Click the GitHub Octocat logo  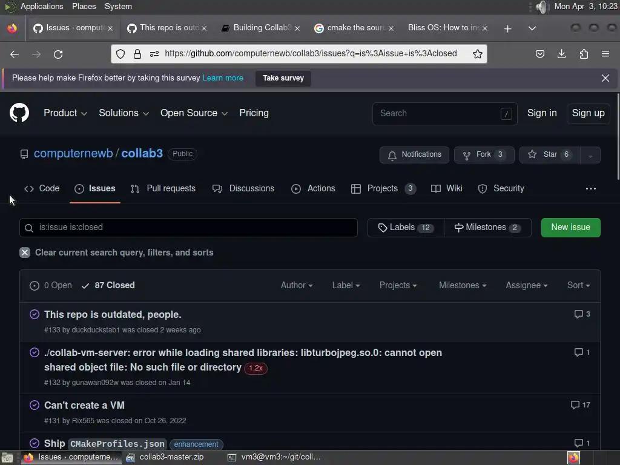(19, 113)
